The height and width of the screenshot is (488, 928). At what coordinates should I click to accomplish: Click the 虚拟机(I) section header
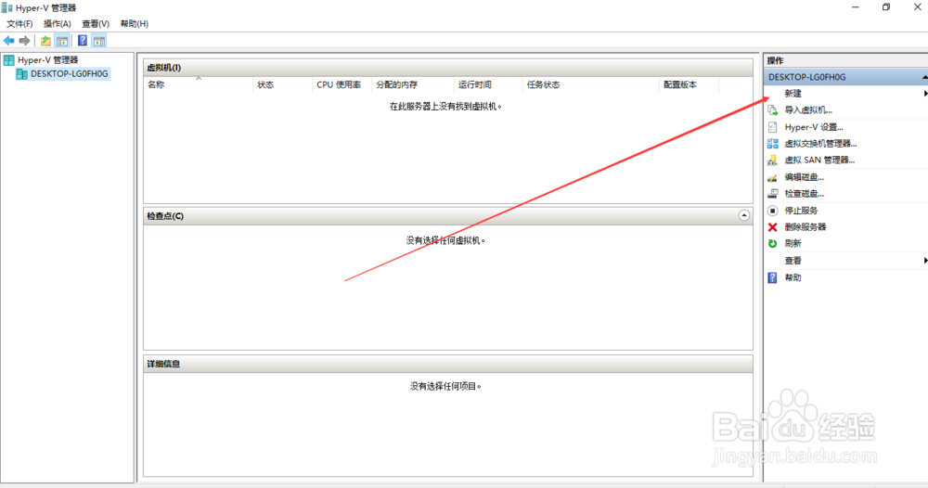[448, 68]
